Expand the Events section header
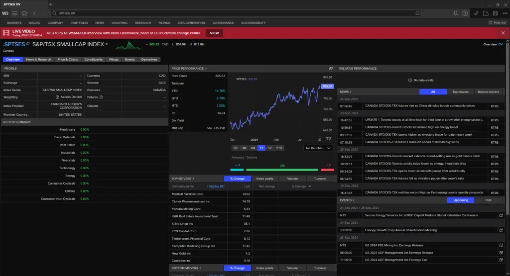This screenshot has height=276, width=510. pyautogui.click(x=347, y=200)
